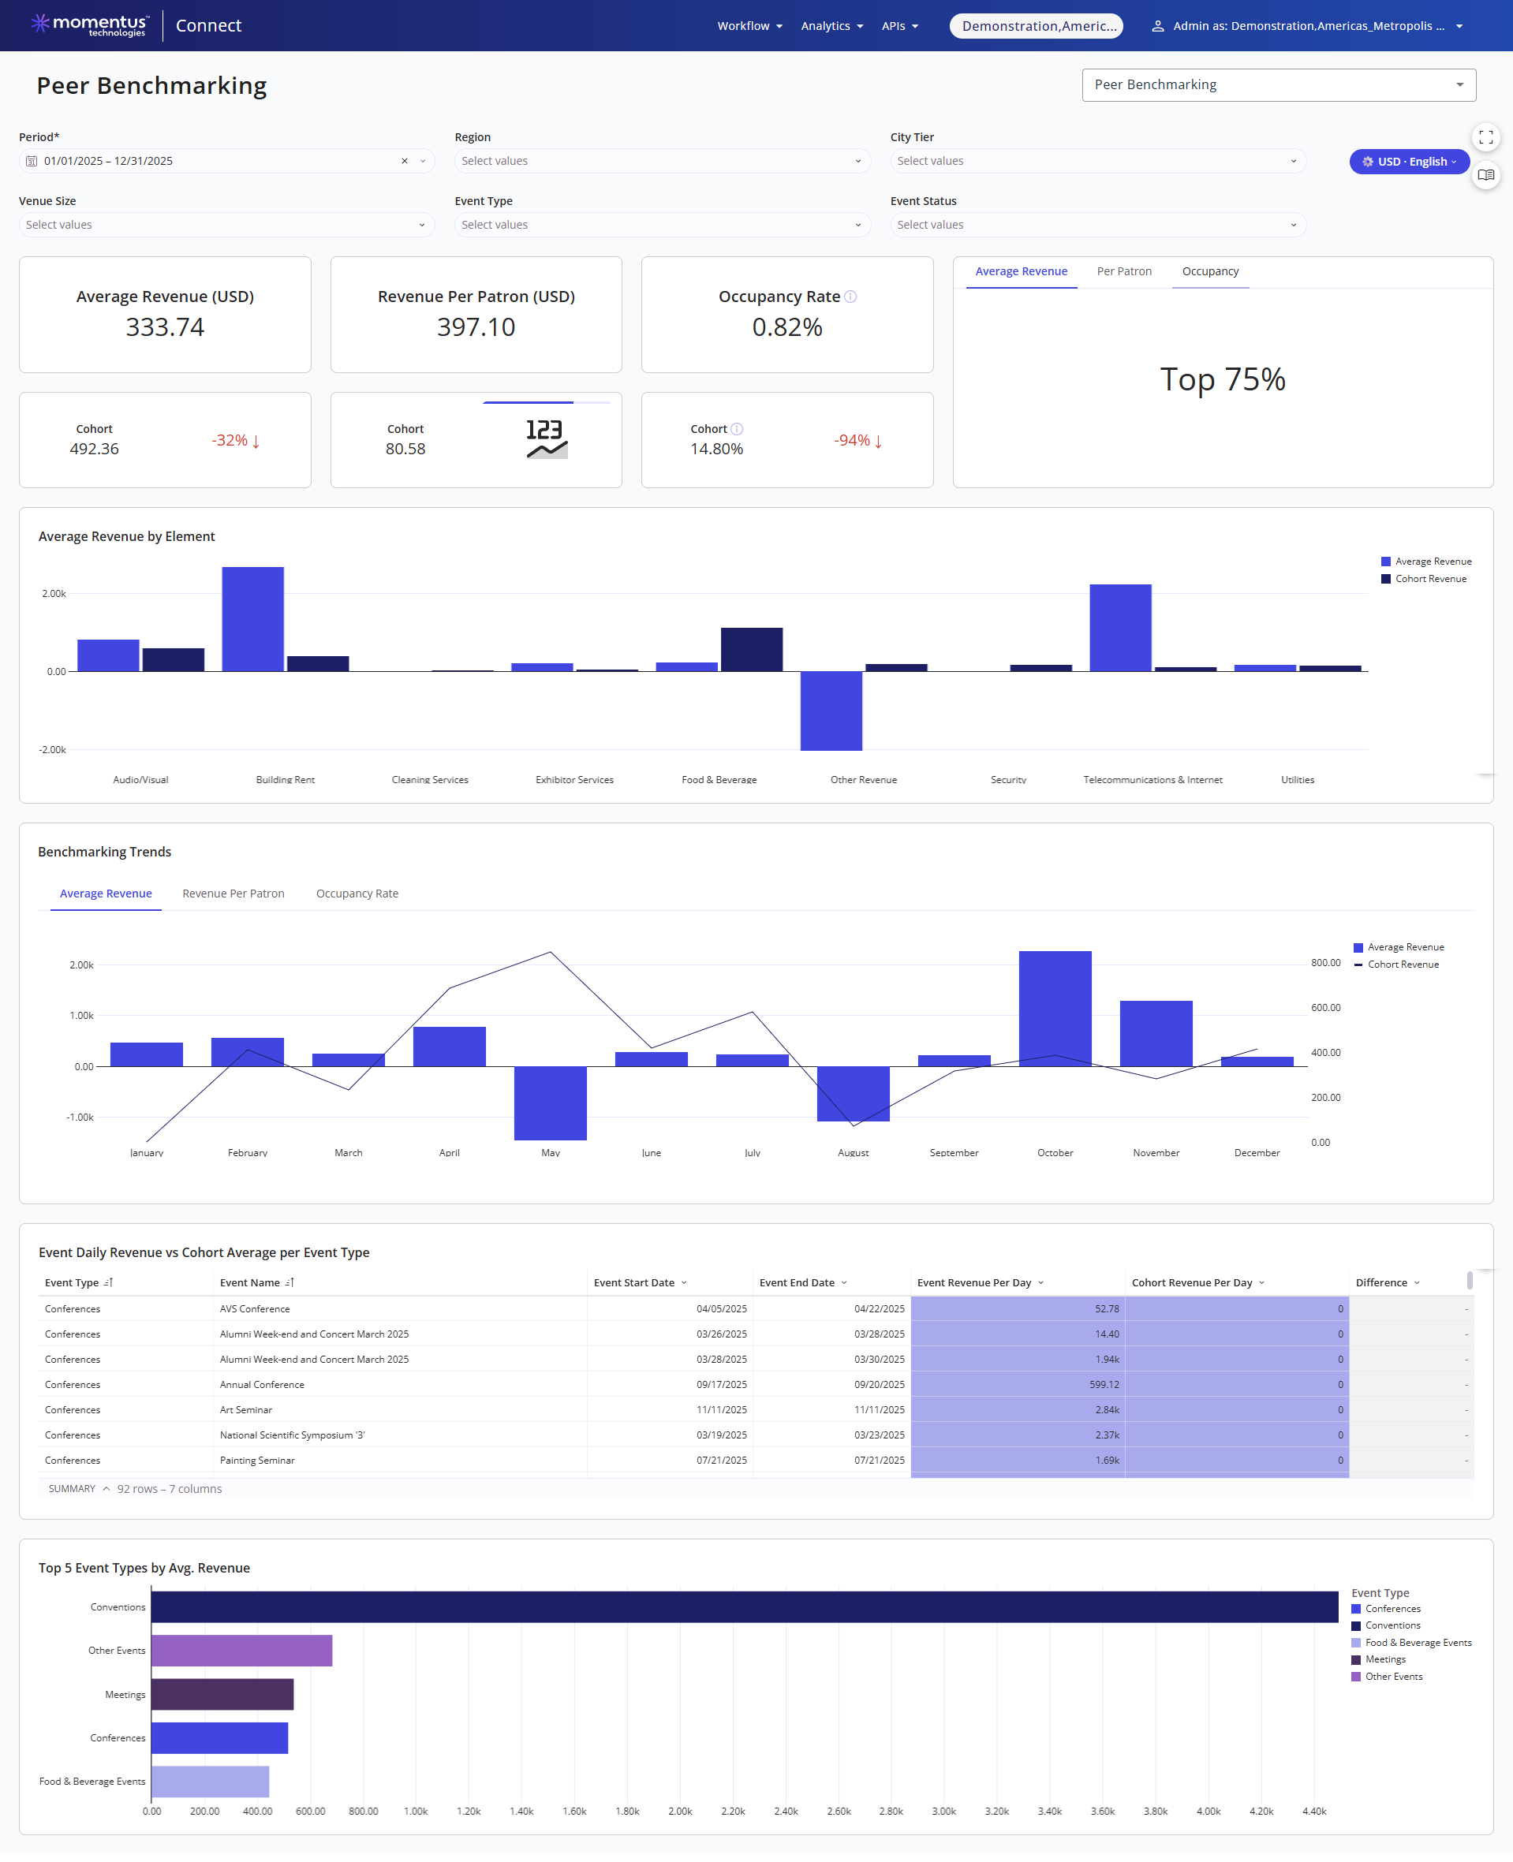
Task: Click the Conventions bar in Top 5 chart
Action: pos(745,1606)
